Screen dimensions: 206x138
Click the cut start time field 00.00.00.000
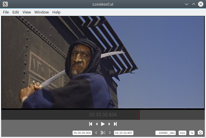tap(82, 133)
